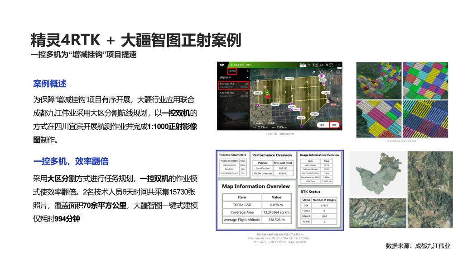Click the camera preview thumbnail below mission list

(233, 121)
